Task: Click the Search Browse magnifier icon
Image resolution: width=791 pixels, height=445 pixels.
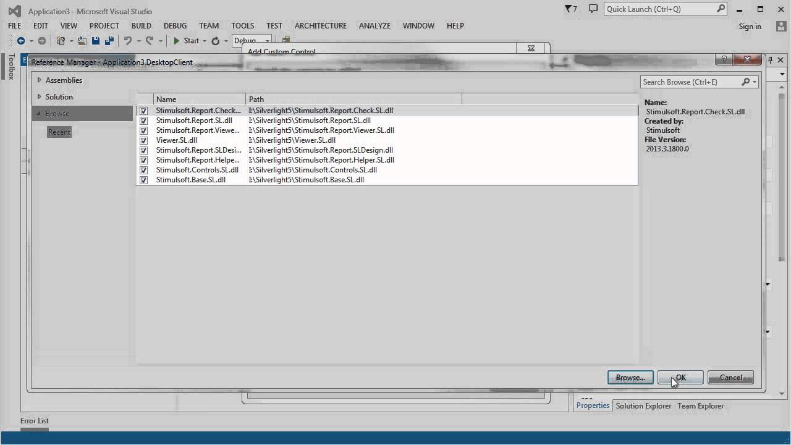Action: (745, 82)
